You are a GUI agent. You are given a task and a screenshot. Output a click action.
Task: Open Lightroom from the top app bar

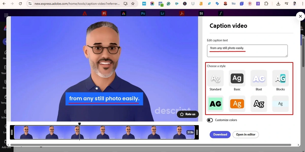click(x=162, y=13)
